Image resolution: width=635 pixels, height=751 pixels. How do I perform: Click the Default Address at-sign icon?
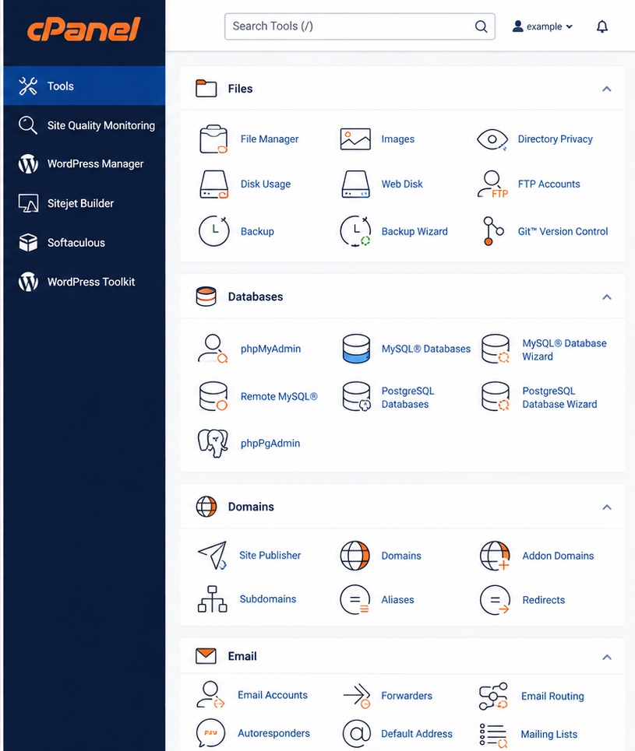click(356, 733)
